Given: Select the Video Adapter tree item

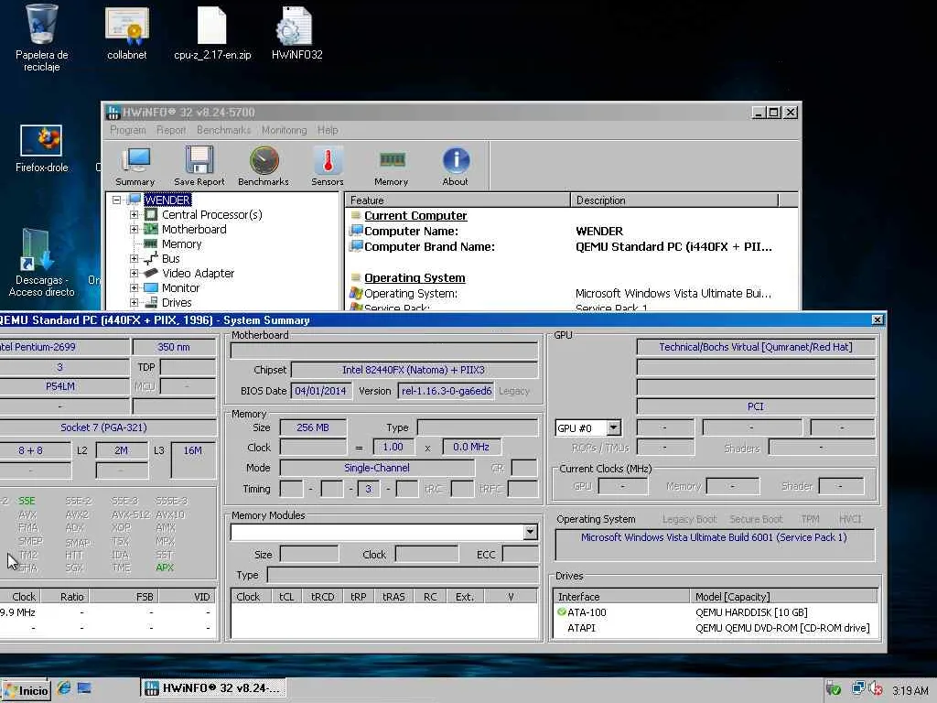Looking at the screenshot, I should click(198, 274).
